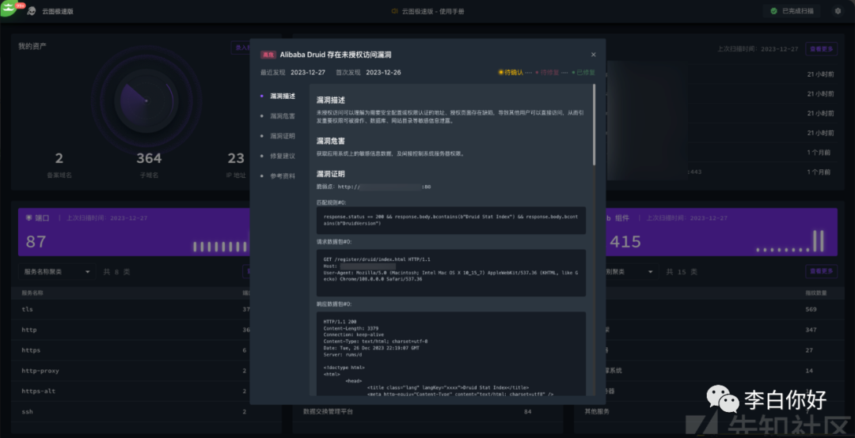Viewport: 855px width, 438px height.
Task: Click the green app icon with 99+ badge
Action: [x=9, y=8]
